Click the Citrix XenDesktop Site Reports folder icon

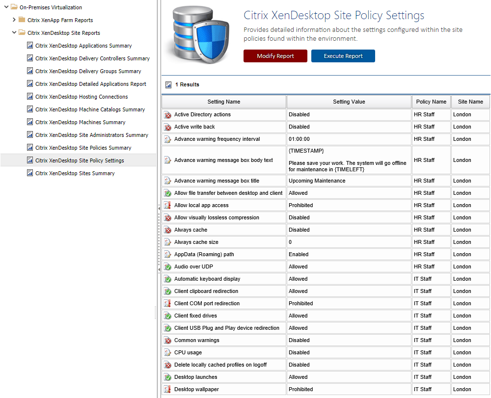click(x=22, y=32)
